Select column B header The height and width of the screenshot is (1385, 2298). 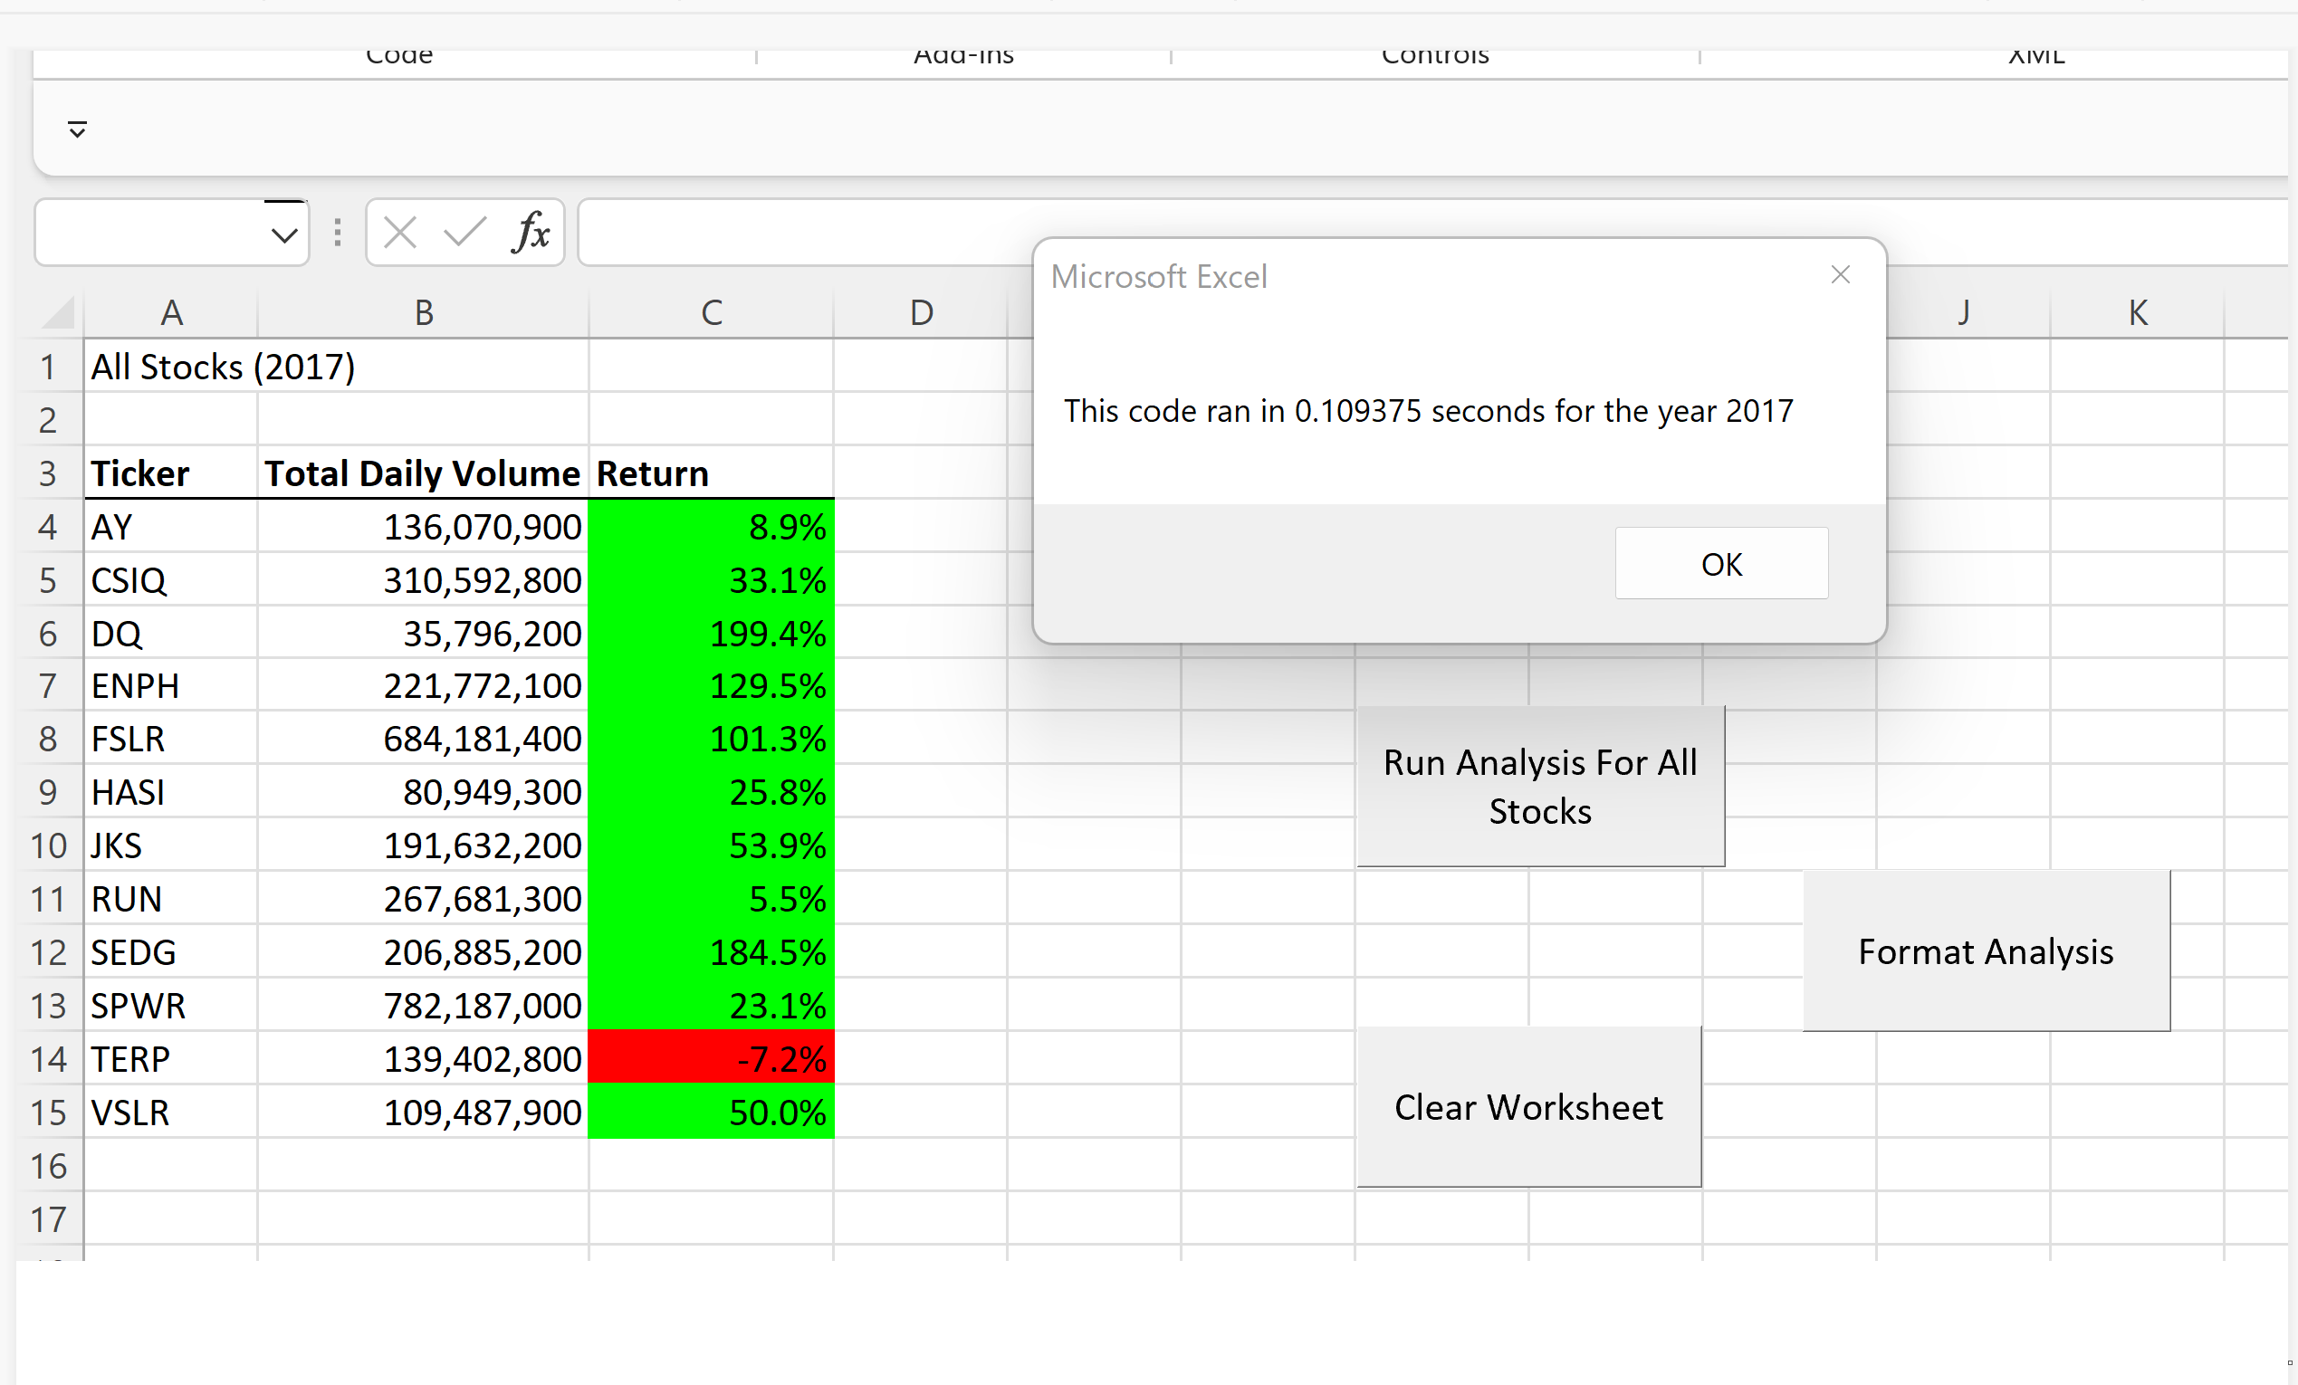point(423,312)
